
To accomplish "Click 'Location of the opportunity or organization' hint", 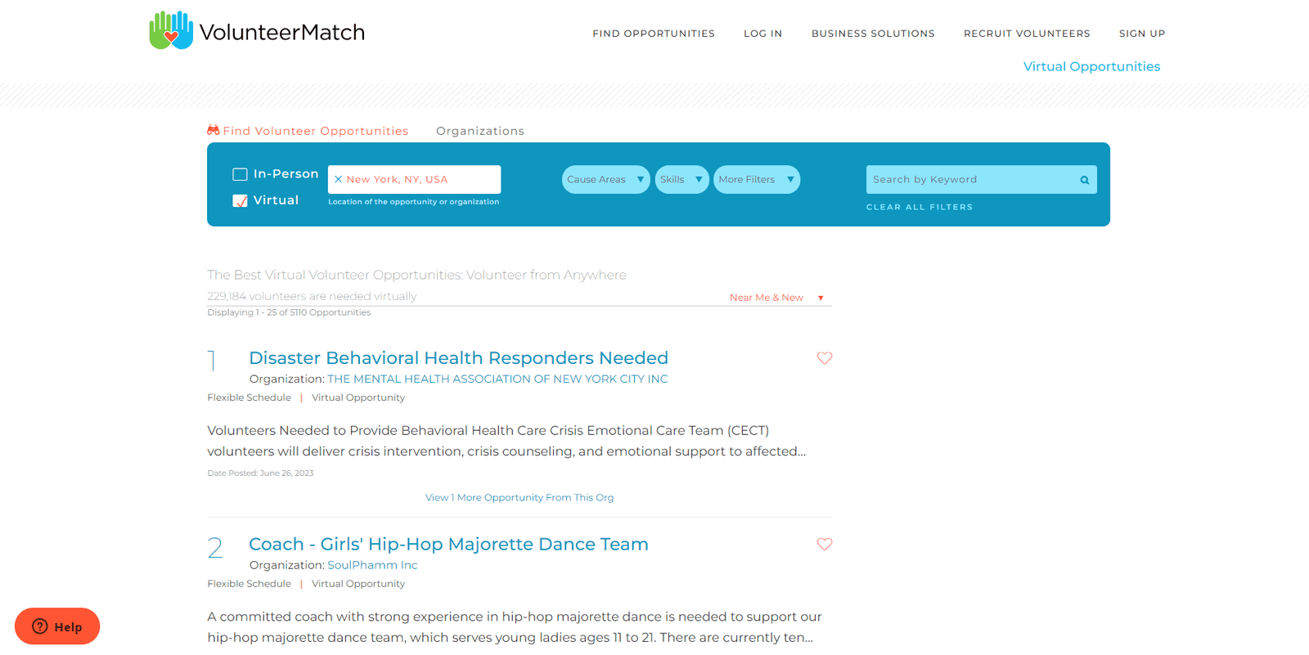I will tap(413, 202).
